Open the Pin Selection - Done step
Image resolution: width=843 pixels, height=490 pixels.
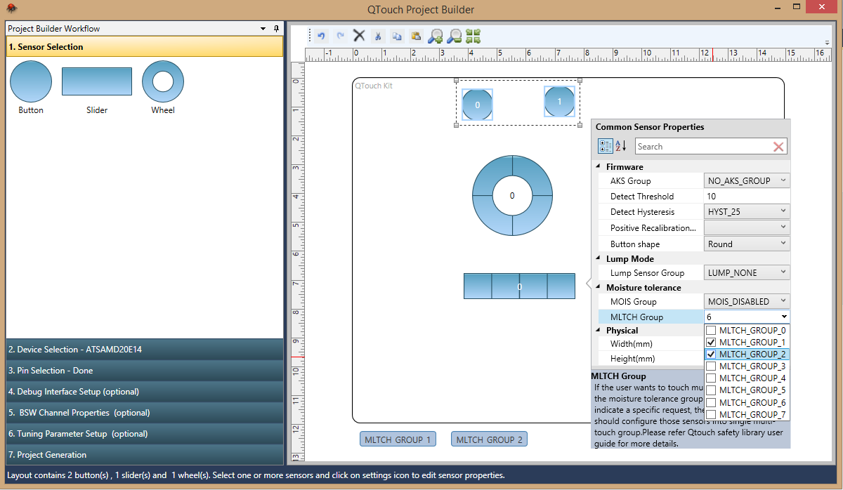[x=145, y=370]
